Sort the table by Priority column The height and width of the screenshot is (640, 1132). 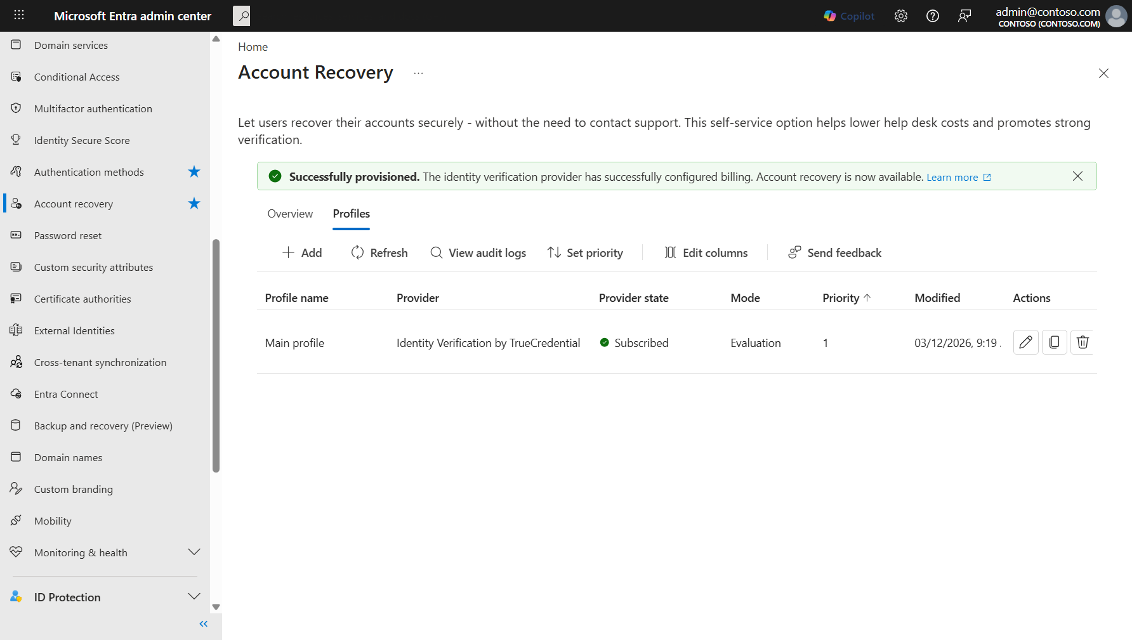(846, 298)
